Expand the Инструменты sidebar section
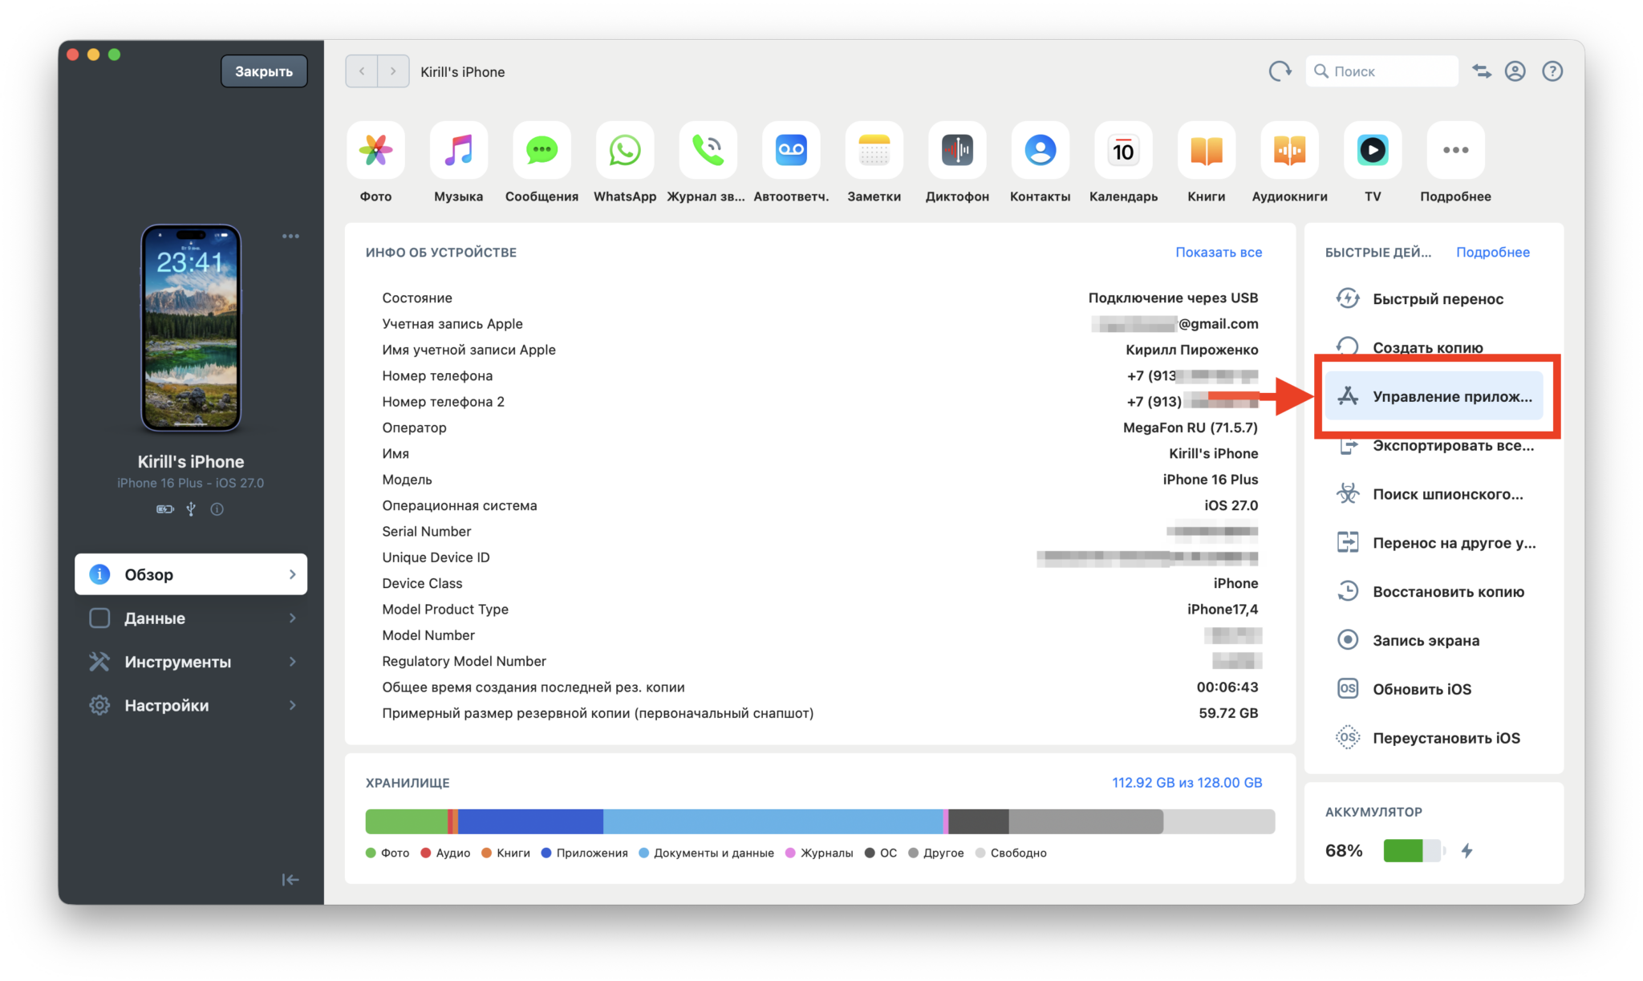1643x981 pixels. (191, 661)
